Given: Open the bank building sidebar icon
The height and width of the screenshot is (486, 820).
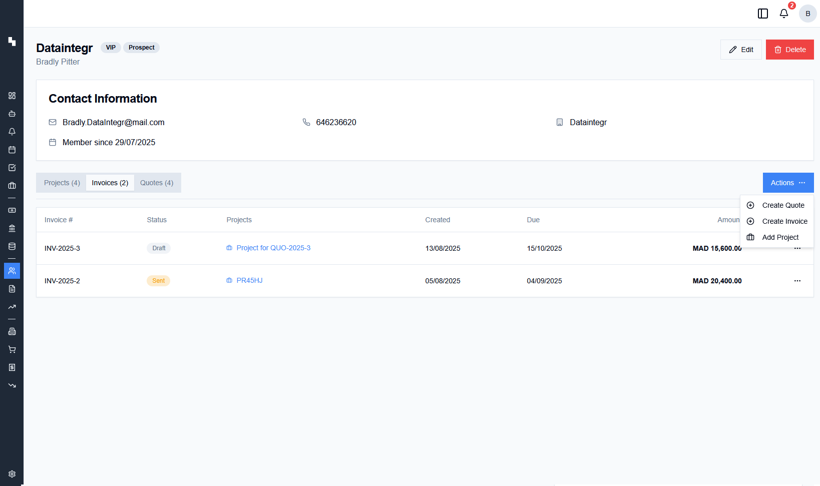Looking at the screenshot, I should [x=12, y=228].
